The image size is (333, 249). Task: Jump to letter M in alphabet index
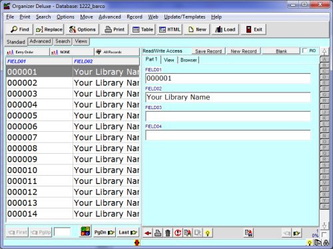click(324, 130)
